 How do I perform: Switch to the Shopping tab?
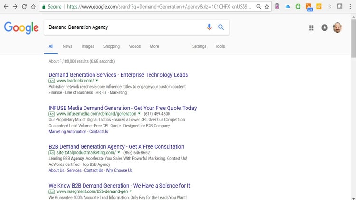[112, 46]
